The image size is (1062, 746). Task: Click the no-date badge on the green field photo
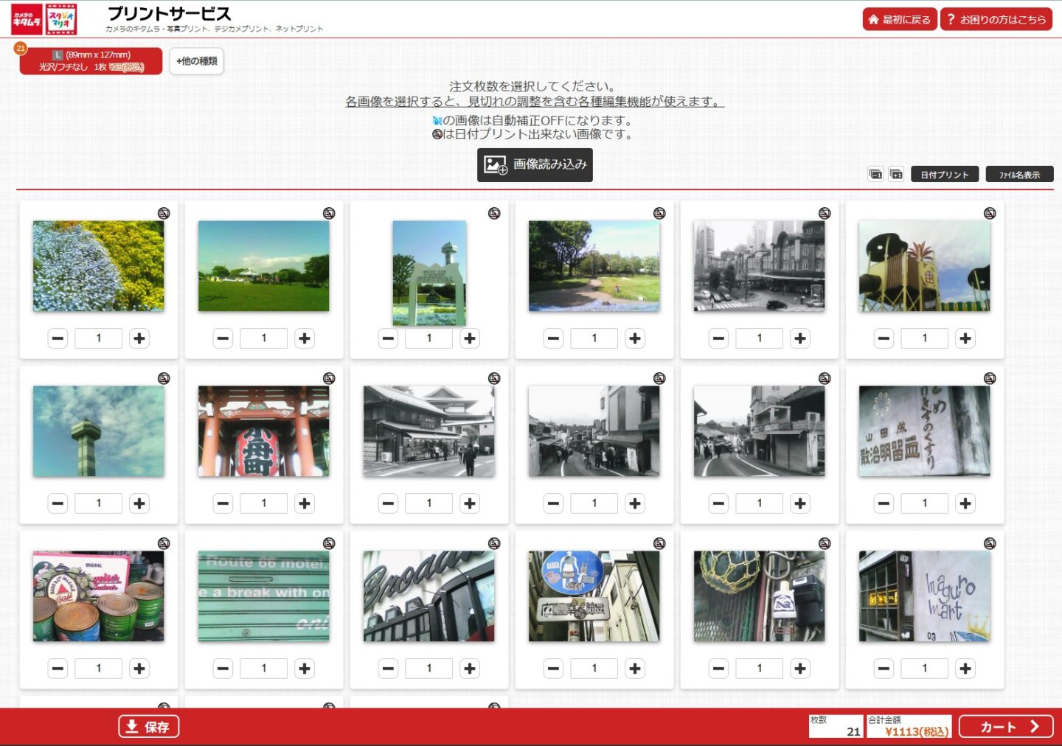(329, 213)
